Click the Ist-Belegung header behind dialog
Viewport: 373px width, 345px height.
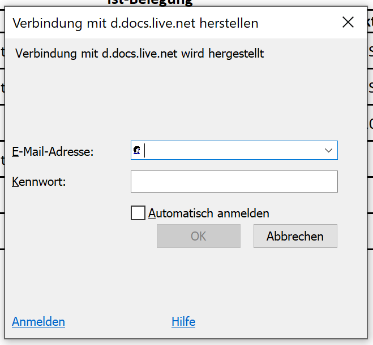[x=150, y=2]
